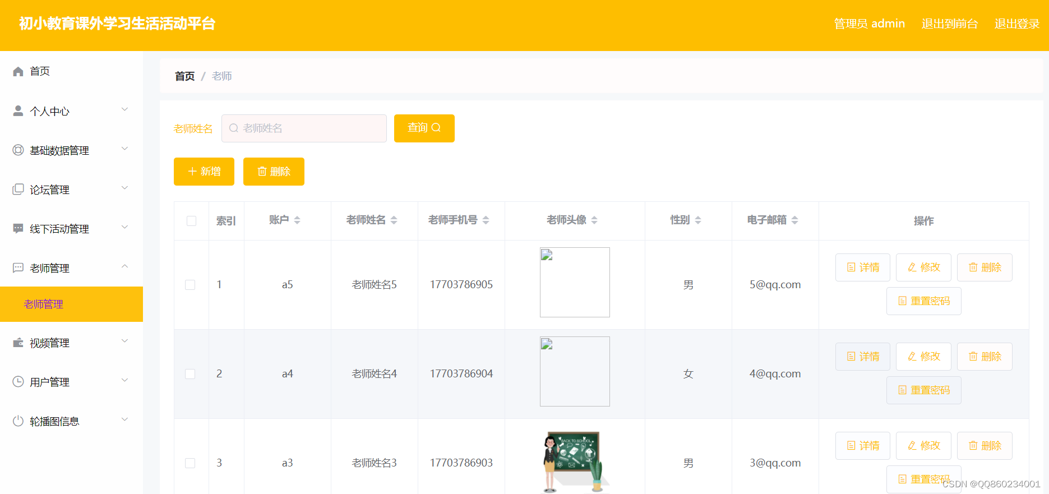Click the person icon beside 个人中心
This screenshot has width=1049, height=494.
(x=18, y=110)
